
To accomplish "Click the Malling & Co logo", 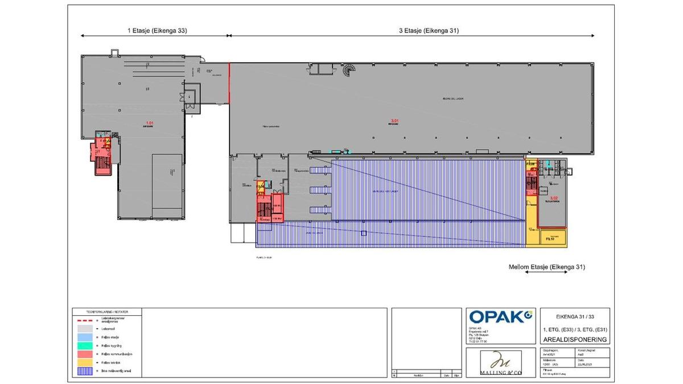I will pyautogui.click(x=500, y=361).
